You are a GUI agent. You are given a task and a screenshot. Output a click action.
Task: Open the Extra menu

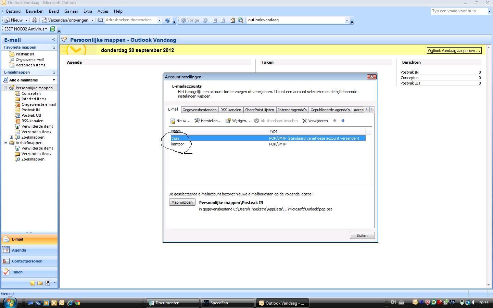[x=88, y=11]
